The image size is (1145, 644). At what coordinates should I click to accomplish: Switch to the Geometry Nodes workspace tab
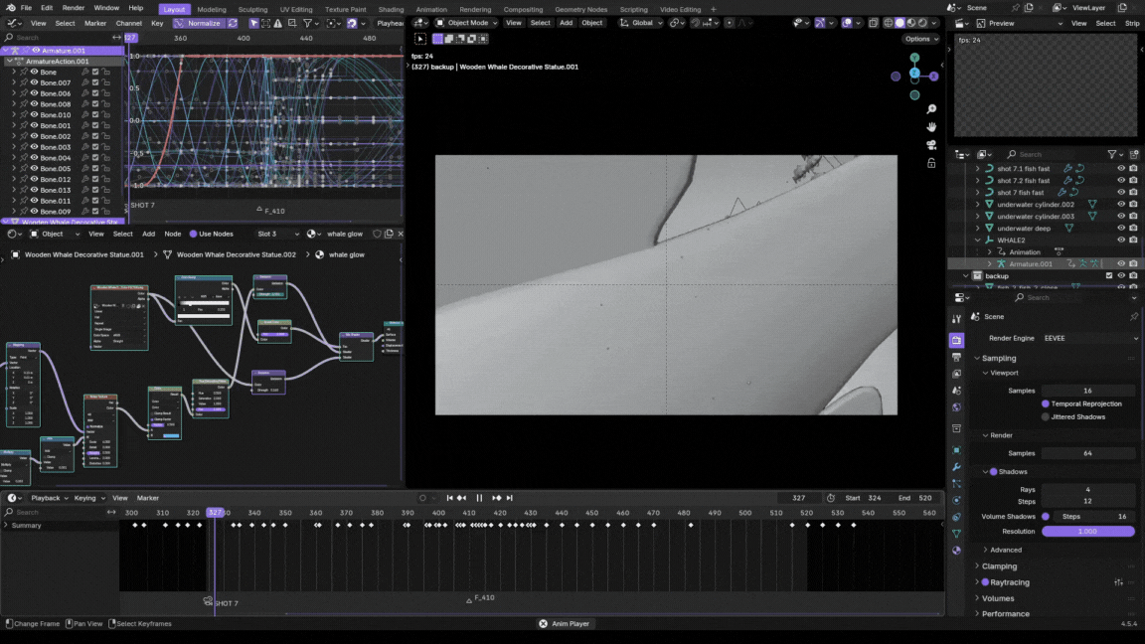580,9
